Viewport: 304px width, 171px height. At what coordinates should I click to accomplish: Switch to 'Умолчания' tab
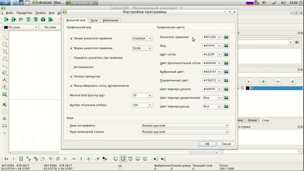click(111, 20)
